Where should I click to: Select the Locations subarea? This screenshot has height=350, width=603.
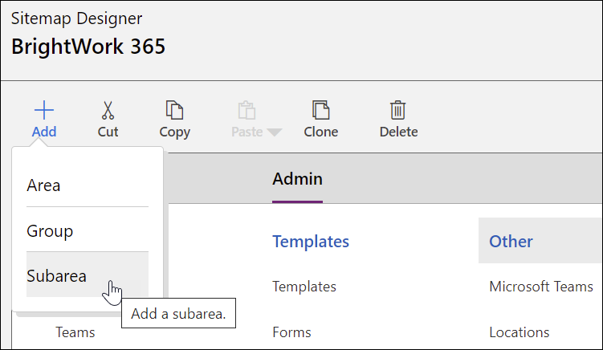tap(519, 332)
